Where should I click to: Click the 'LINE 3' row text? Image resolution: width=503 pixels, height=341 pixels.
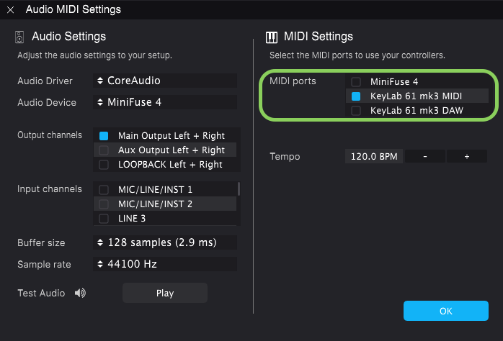[x=132, y=219]
